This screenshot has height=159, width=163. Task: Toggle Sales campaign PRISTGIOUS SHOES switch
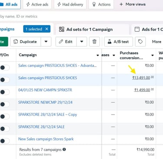coord(5,80)
